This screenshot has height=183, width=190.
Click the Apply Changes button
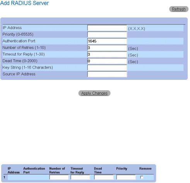point(94,93)
